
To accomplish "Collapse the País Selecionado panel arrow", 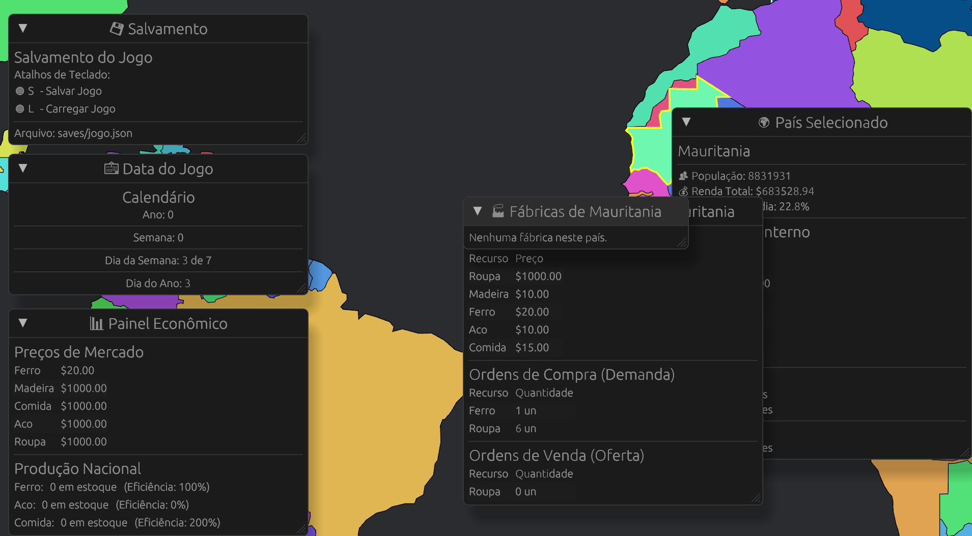I will click(x=686, y=122).
